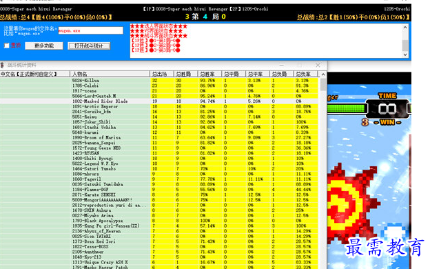Screen dimensions: 430x269
Task: Select row 0035-Satsuki Yumiduka
Action: 159,184
